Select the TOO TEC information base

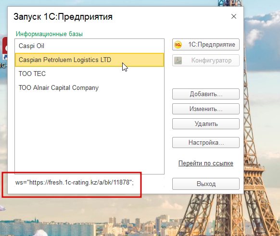[89, 74]
